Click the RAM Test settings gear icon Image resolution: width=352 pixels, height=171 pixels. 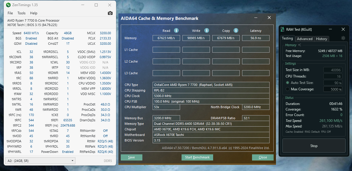point(343,38)
